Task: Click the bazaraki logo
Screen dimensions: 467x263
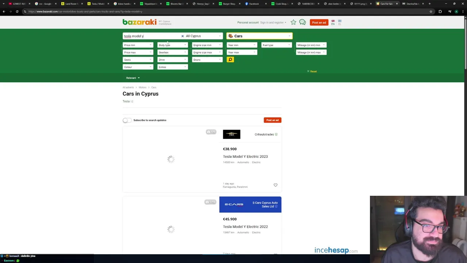Action: [x=139, y=22]
